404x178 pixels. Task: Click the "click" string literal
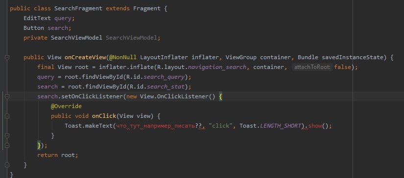click(221, 126)
